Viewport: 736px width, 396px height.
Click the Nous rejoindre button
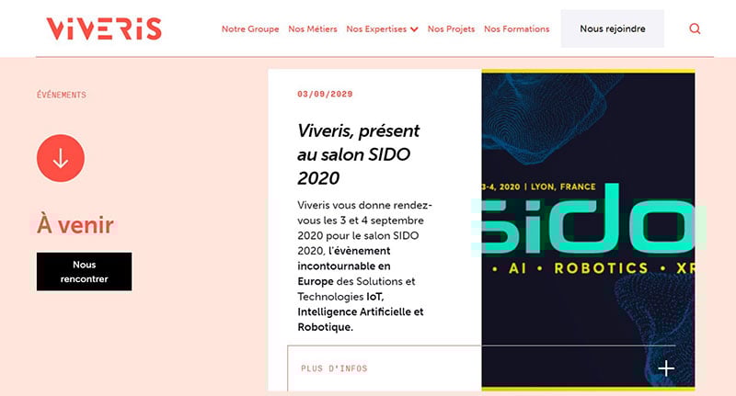[613, 28]
